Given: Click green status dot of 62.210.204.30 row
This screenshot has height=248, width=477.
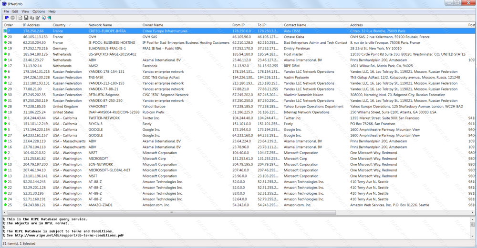Looking at the screenshot, I should pos(5,42).
